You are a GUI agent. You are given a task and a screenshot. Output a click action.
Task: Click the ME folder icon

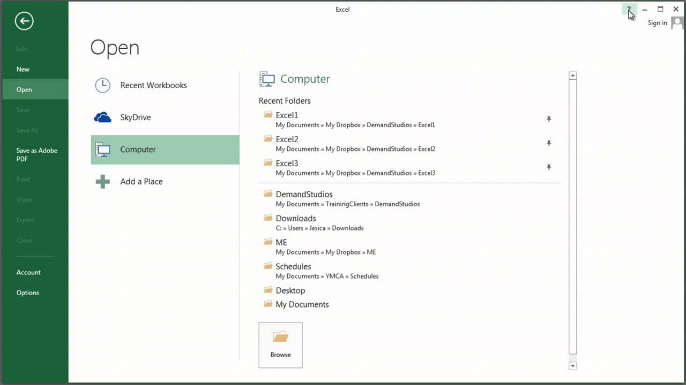(268, 242)
